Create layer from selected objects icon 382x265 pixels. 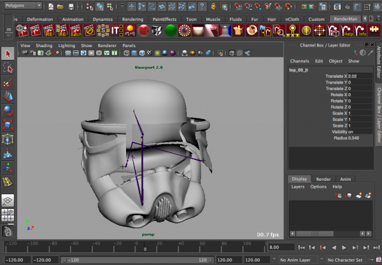[369, 196]
